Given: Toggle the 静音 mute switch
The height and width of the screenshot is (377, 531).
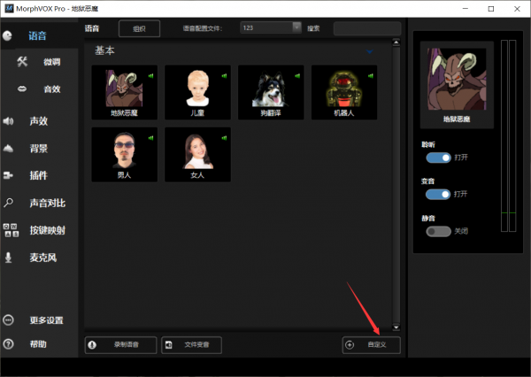Looking at the screenshot, I should [439, 231].
